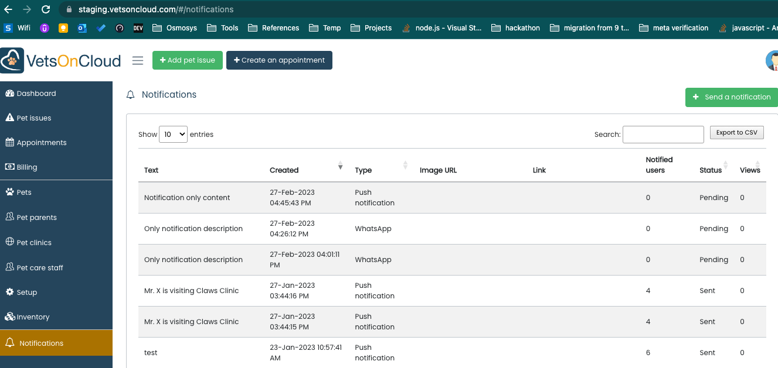Viewport: 778px width, 368px height.
Task: Go back using the browser back arrow
Action: (x=8, y=9)
